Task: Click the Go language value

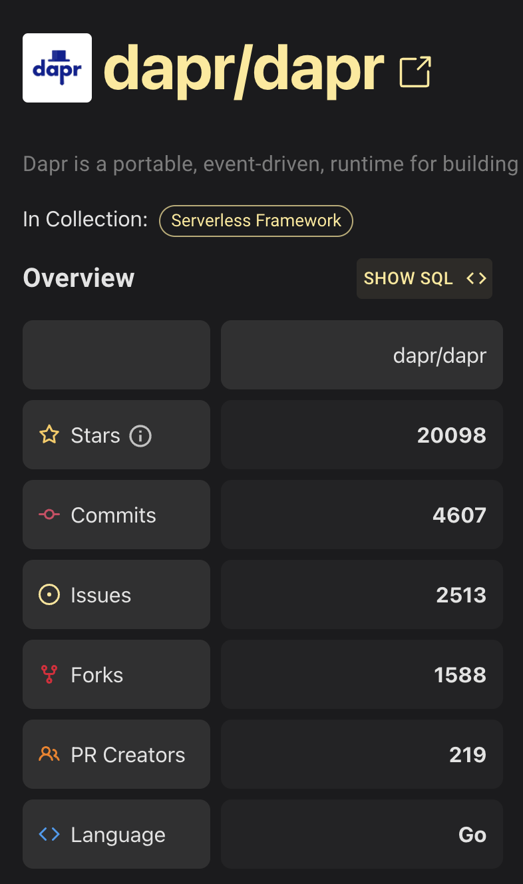Action: 472,835
